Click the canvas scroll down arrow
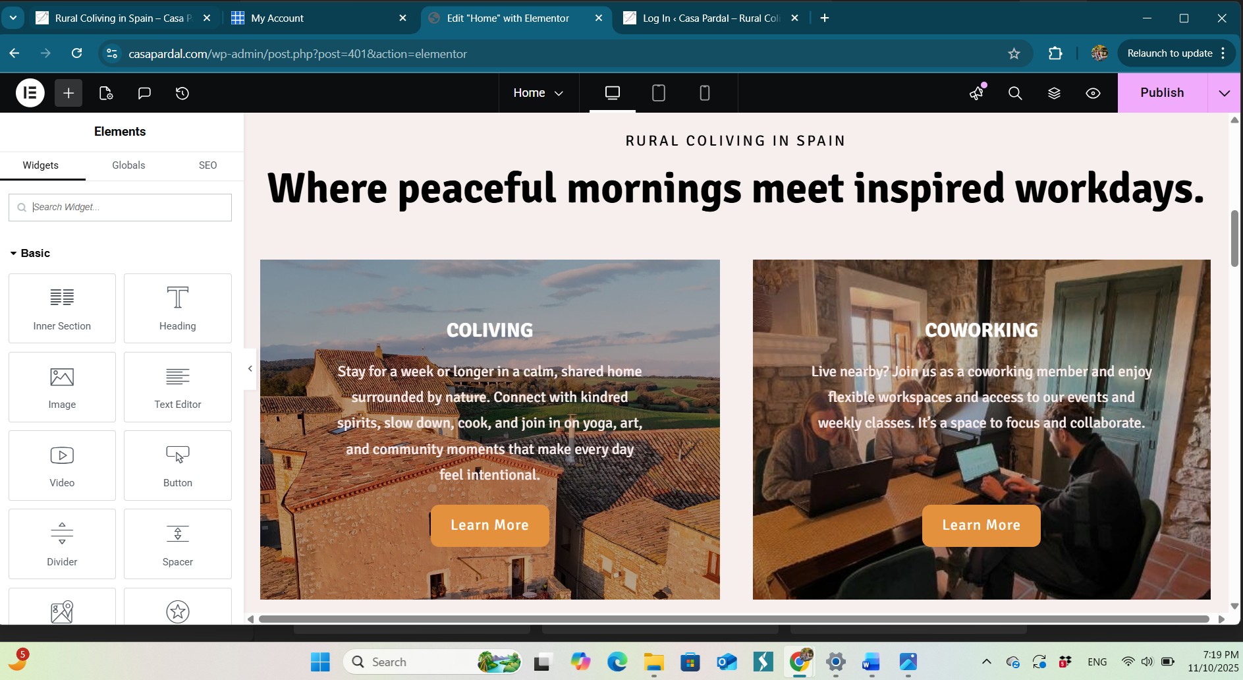1243x680 pixels. (x=1234, y=606)
